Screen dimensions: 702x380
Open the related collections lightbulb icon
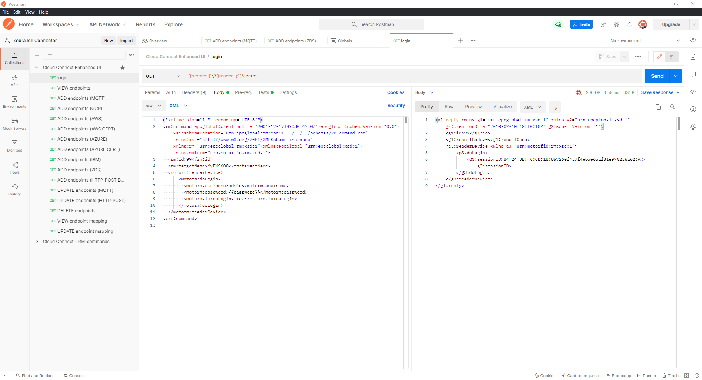point(693,127)
